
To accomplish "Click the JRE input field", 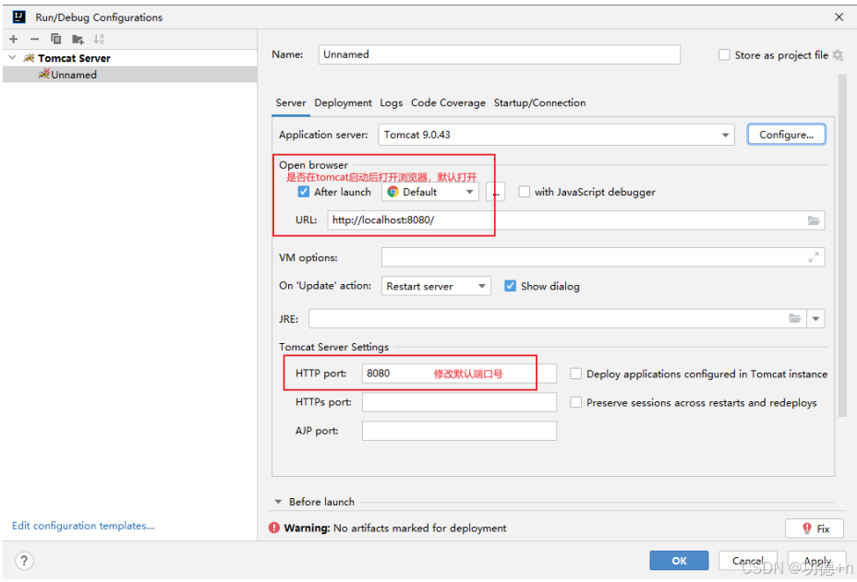I will [558, 318].
